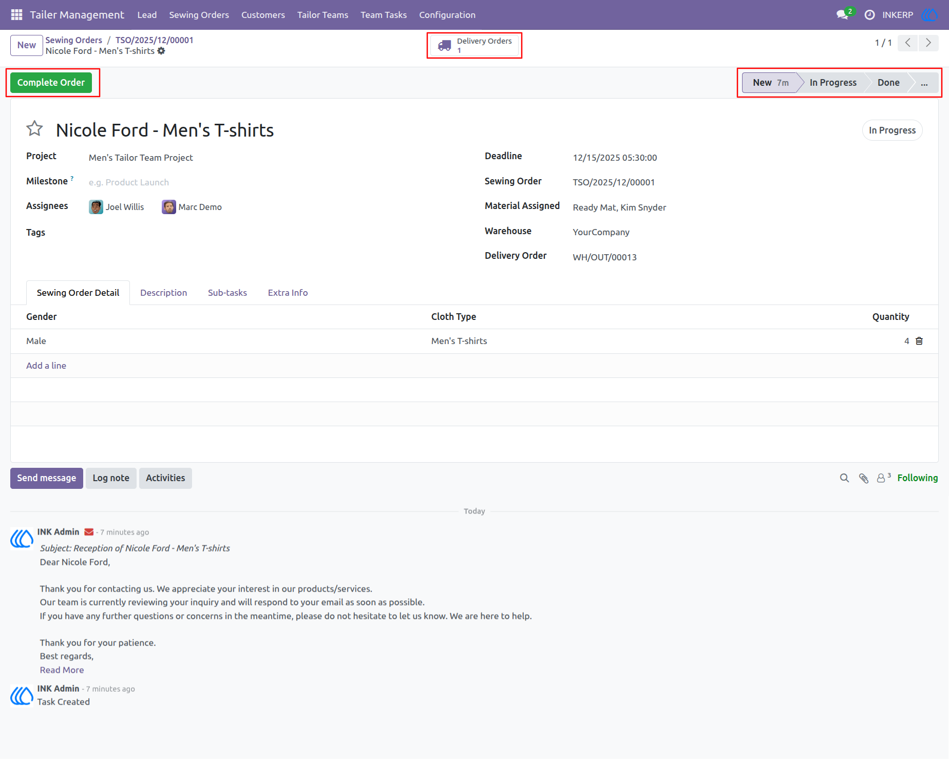Expand more stages ellipsis
This screenshot has width=949, height=760.
924,83
